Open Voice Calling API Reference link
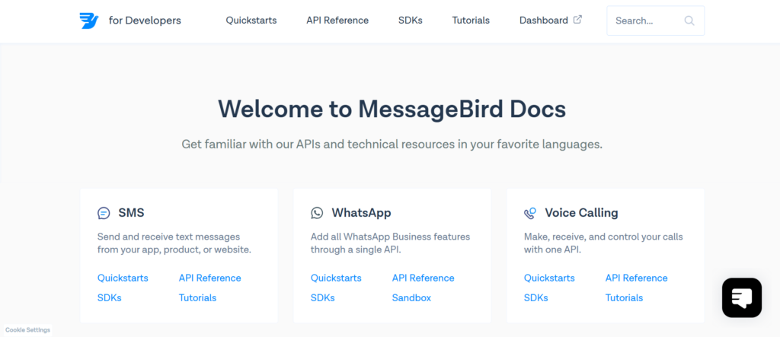The width and height of the screenshot is (780, 337). pyautogui.click(x=636, y=278)
